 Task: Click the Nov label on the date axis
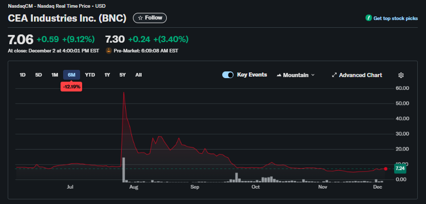(x=322, y=187)
